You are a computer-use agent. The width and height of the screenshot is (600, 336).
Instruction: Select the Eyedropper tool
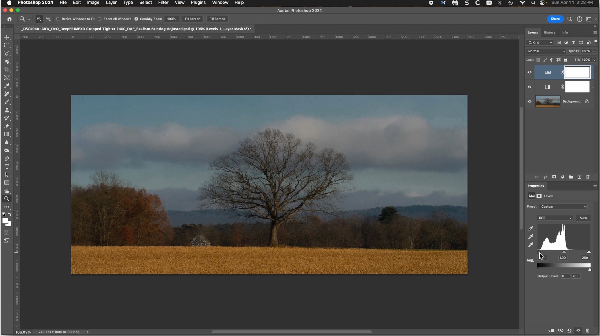(7, 86)
